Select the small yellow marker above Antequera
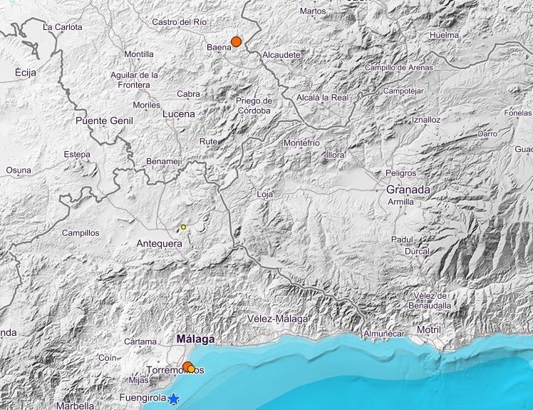Image resolution: width=533 pixels, height=410 pixels. (x=183, y=227)
